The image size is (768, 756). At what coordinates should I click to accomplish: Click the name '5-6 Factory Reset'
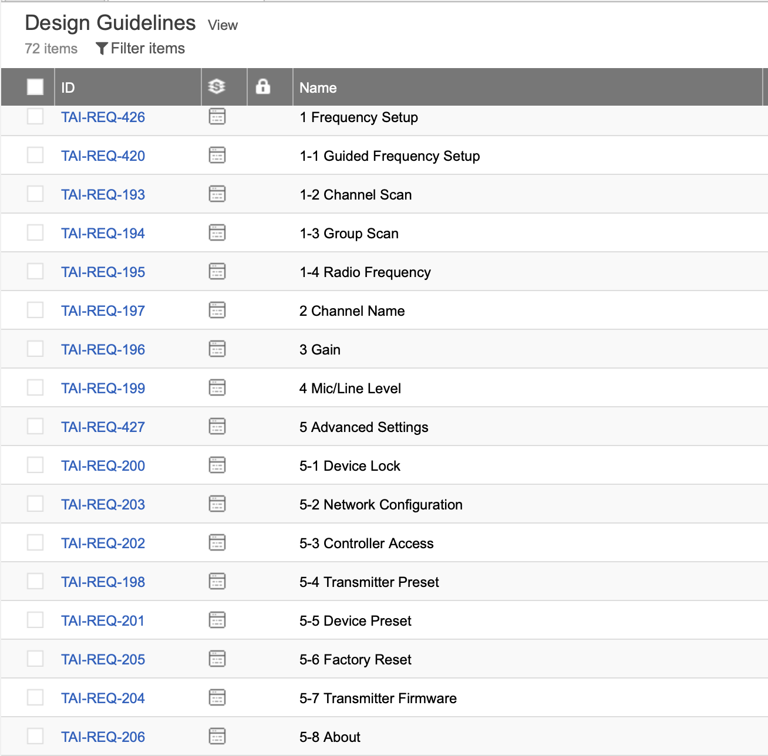[355, 660]
